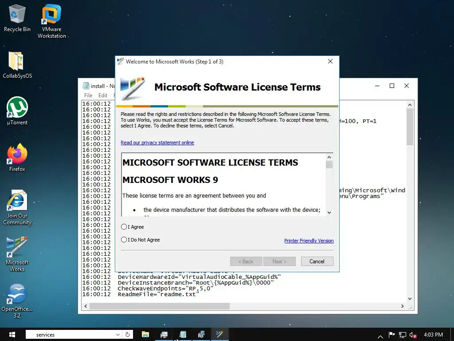
Task: Open the VMware Workstation desktop shortcut
Action: (51, 21)
